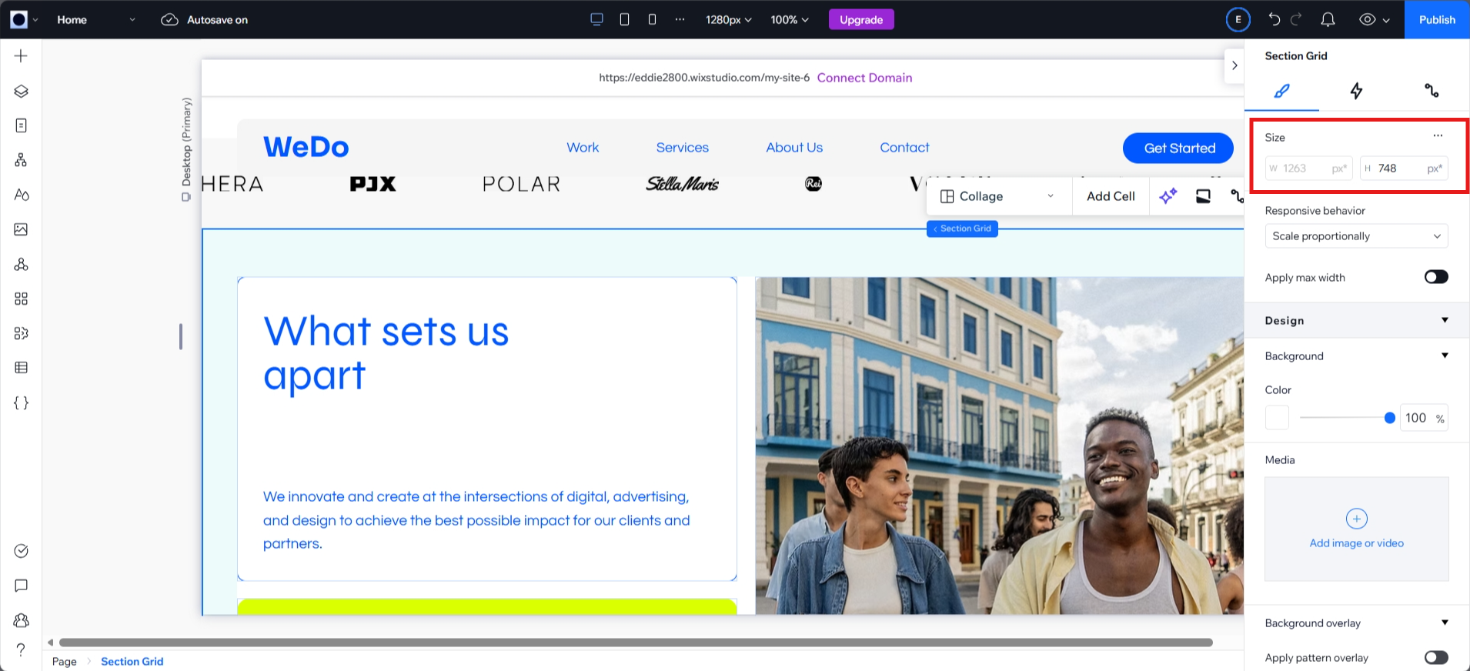Open the App Market grid icon
Screen dimensions: 1470x671
[21, 299]
